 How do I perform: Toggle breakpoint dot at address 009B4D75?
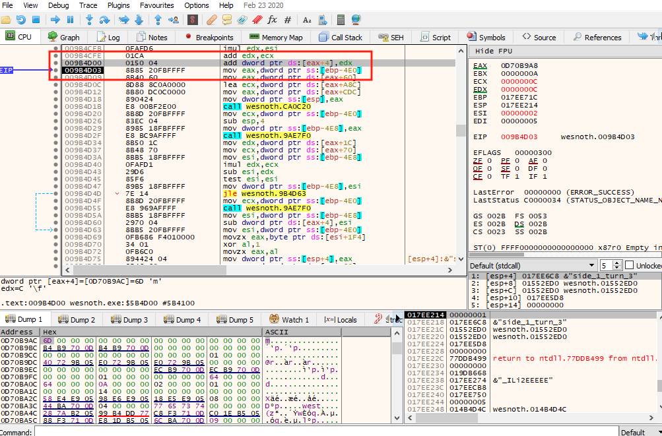pyautogui.click(x=55, y=259)
